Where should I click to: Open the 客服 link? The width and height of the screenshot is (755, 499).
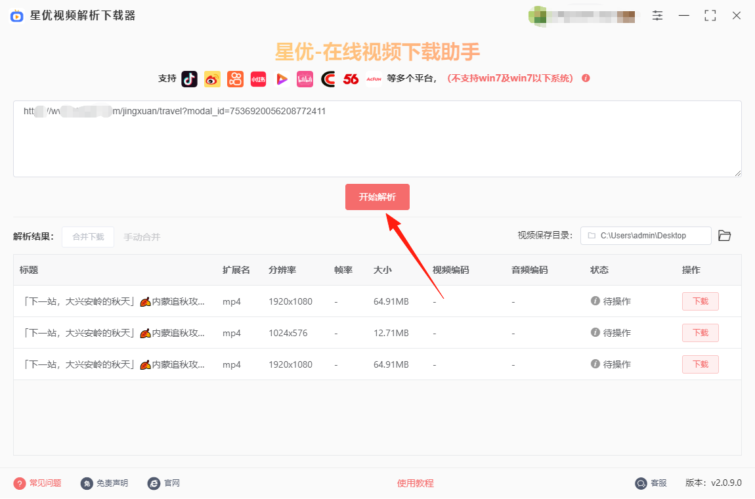[x=658, y=483]
